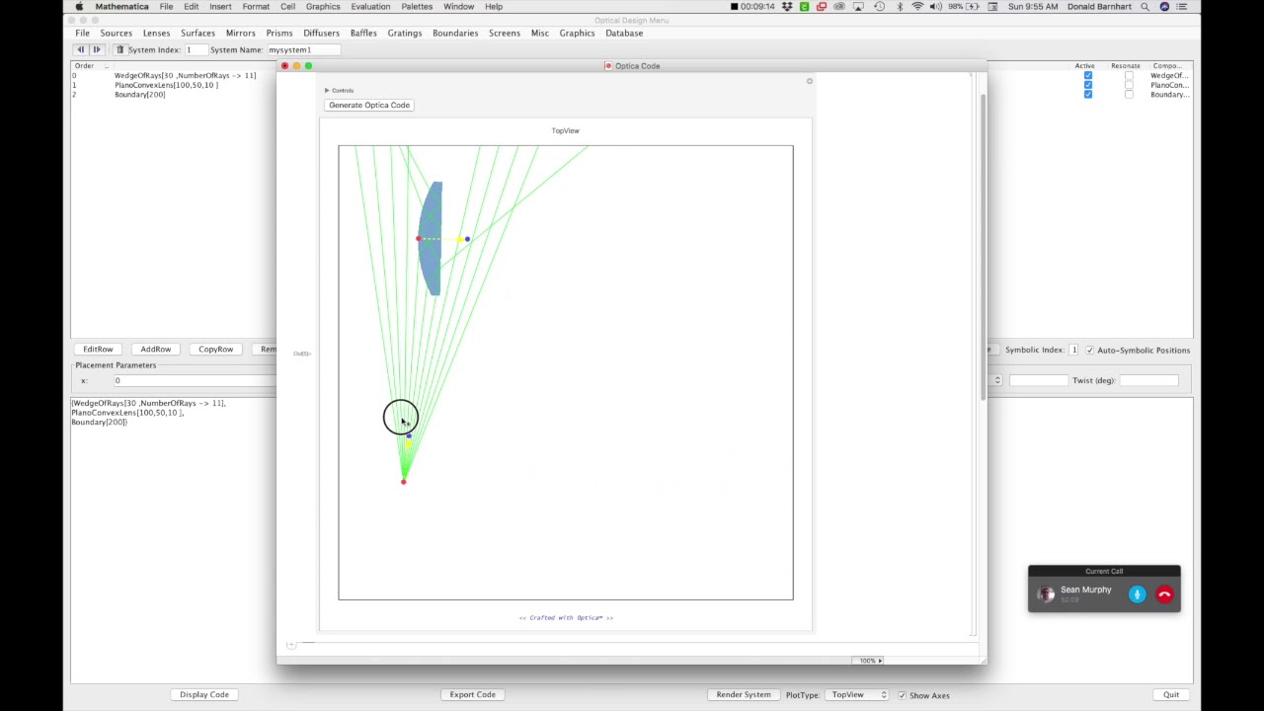The image size is (1264, 711).
Task: Open the Mirrors menu
Action: [x=240, y=33]
